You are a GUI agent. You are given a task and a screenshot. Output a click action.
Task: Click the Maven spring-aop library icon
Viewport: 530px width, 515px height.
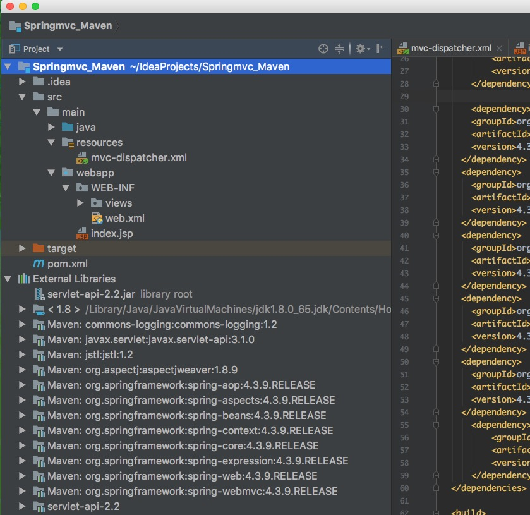tap(39, 385)
